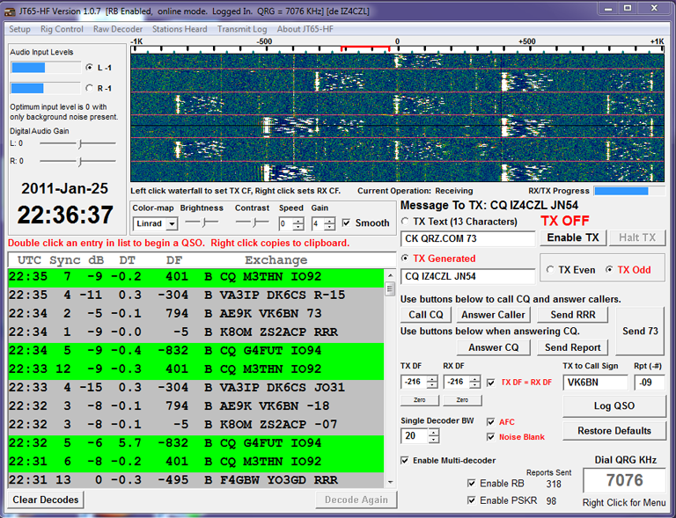
Task: Click the Gain spinner down arrow
Action: coord(329,227)
